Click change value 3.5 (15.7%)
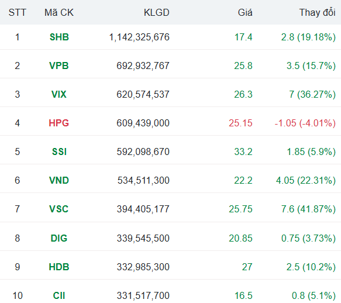 (311, 66)
